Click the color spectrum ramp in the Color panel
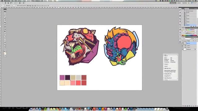The width and height of the screenshot is (198, 111). coord(190,35)
